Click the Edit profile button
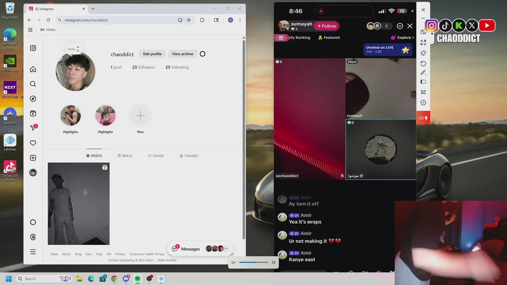The height and width of the screenshot is (285, 507). pyautogui.click(x=152, y=54)
